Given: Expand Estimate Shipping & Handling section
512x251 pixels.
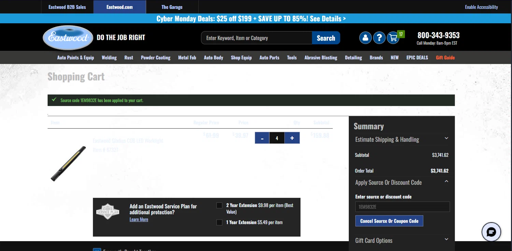Looking at the screenshot, I should 402,139.
